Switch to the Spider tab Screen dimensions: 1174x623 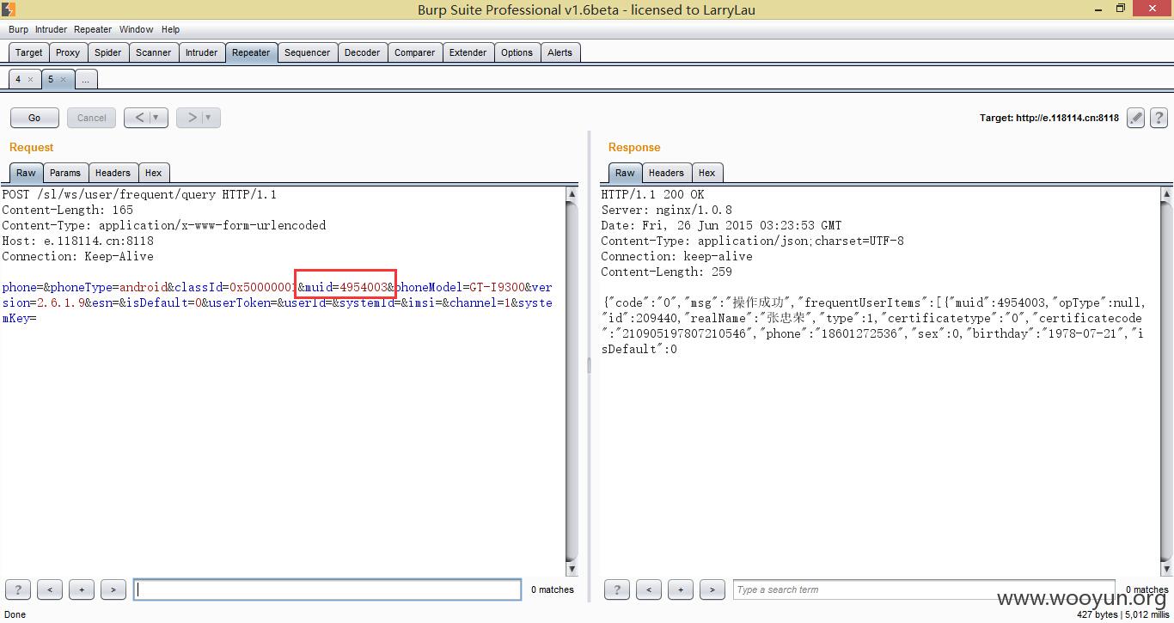(x=107, y=52)
